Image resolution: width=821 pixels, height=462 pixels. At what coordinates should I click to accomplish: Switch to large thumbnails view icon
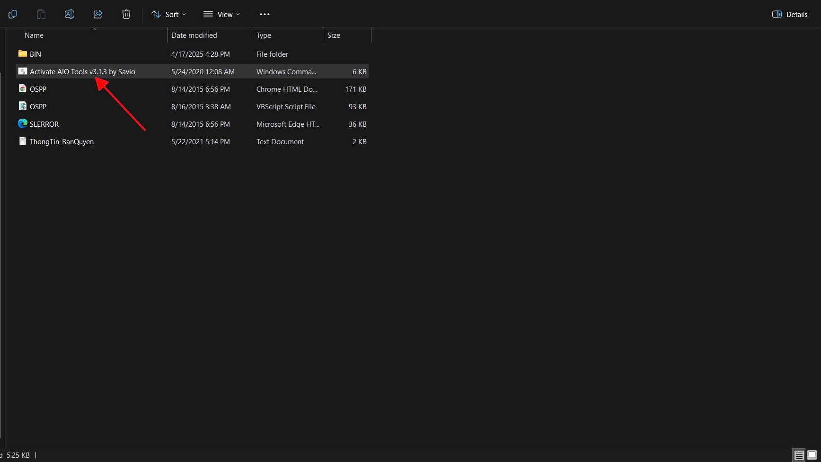(x=812, y=455)
